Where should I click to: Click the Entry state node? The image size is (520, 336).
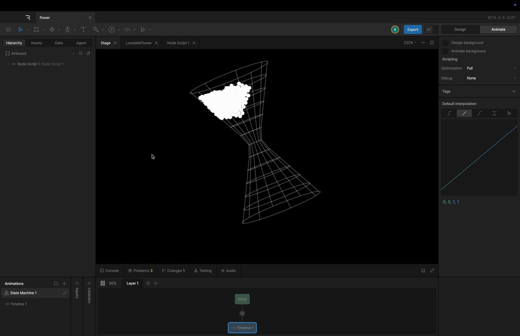pyautogui.click(x=242, y=299)
